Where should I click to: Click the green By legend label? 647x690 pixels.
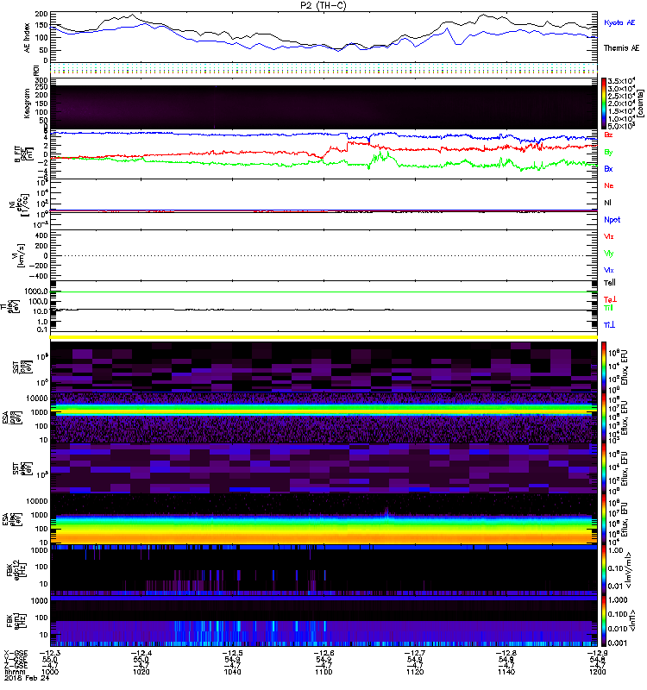tap(608, 153)
